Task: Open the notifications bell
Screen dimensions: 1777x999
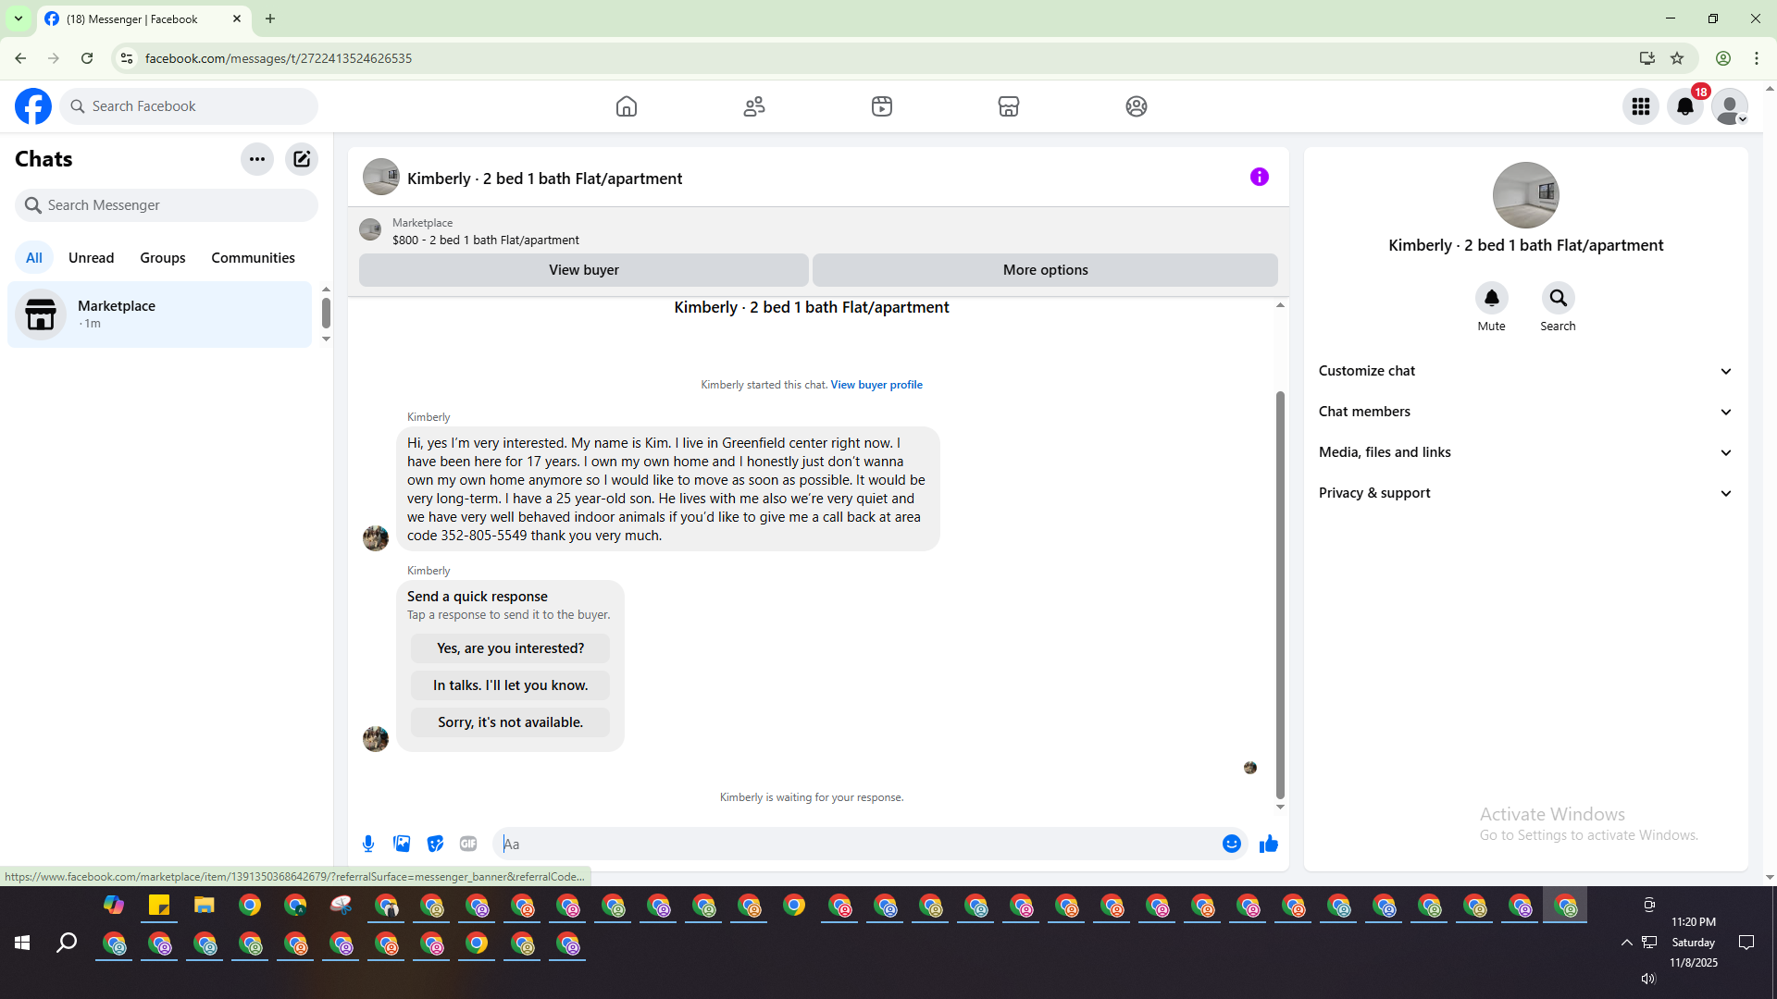Action: [1684, 106]
